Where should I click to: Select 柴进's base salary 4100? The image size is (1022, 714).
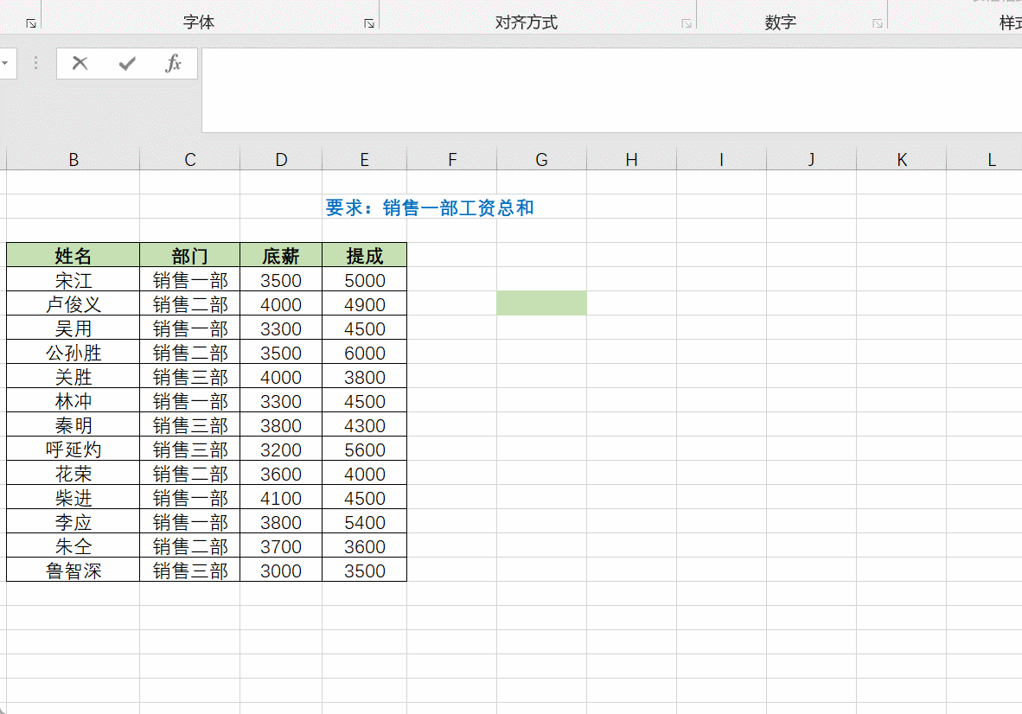pyautogui.click(x=281, y=498)
